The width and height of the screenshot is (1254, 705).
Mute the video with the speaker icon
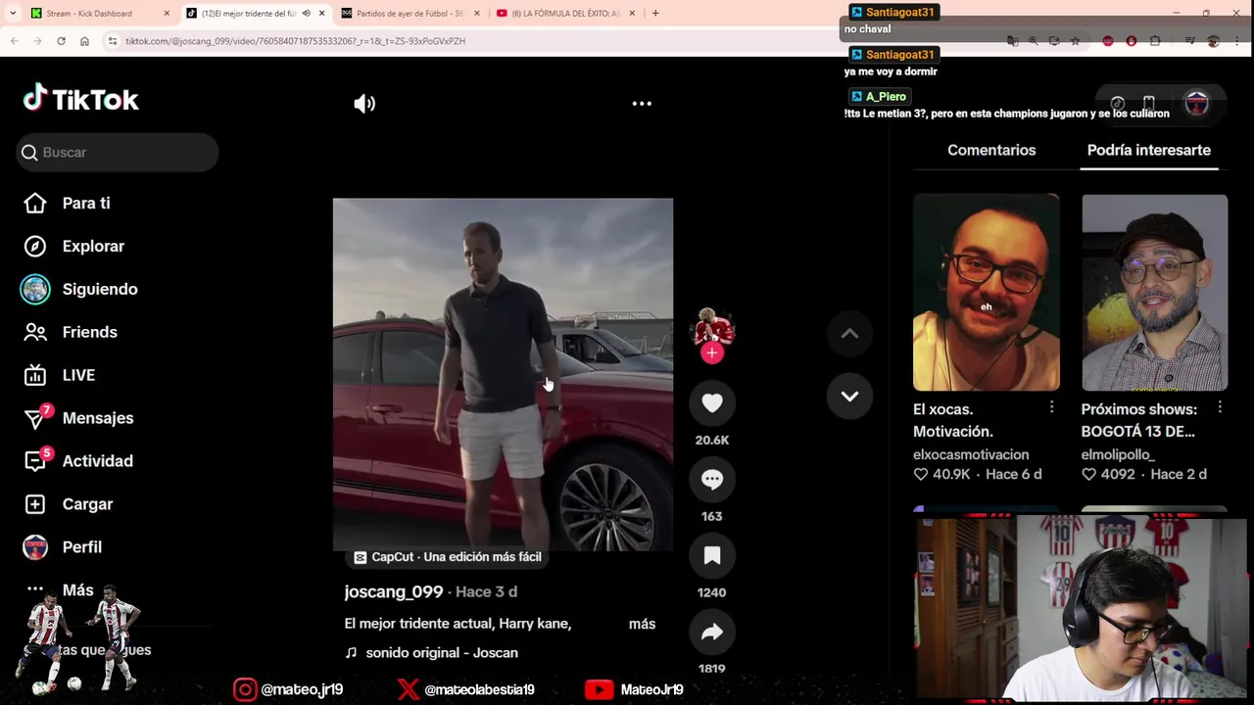pyautogui.click(x=364, y=104)
